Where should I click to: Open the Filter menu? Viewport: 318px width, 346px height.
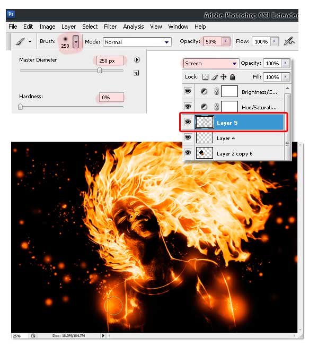point(110,27)
